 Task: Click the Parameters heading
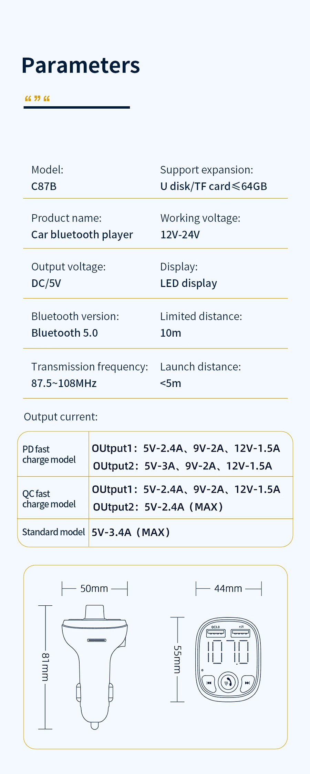click(81, 65)
